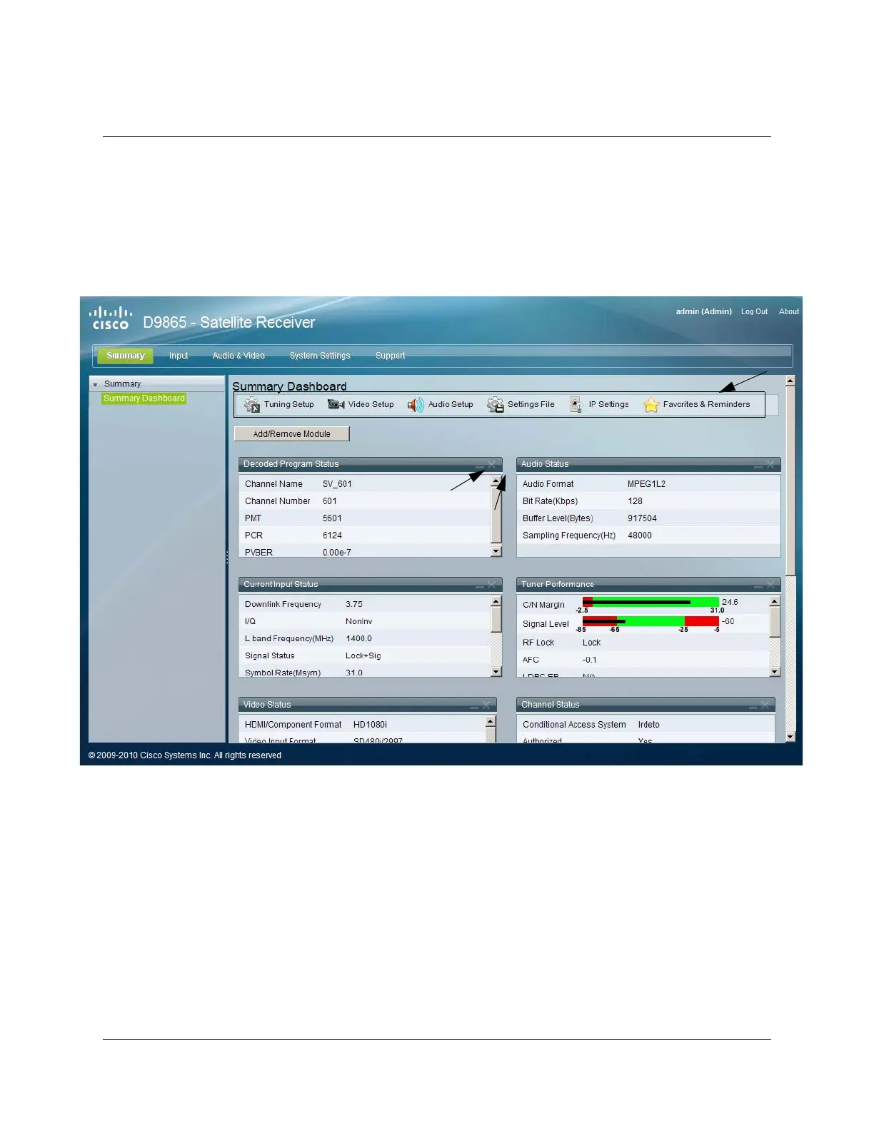Select the Channel Name value SV_601
The width and height of the screenshot is (874, 1131).
337,484
